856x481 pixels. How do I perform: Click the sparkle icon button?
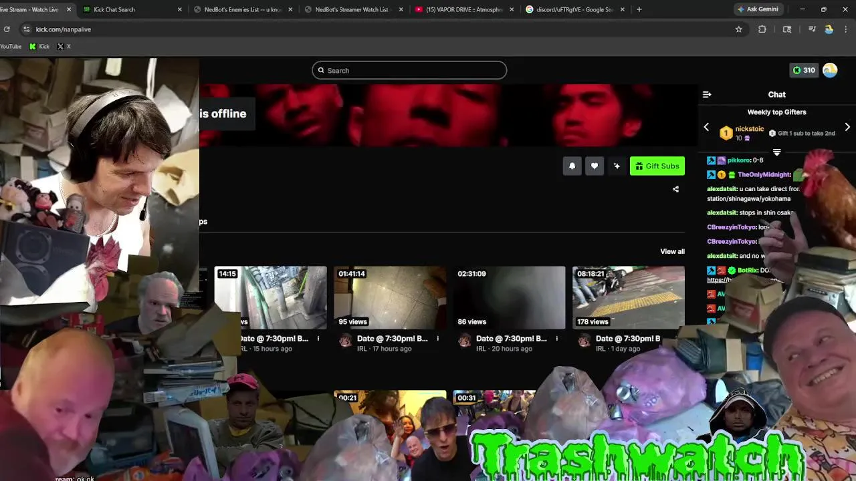(617, 166)
